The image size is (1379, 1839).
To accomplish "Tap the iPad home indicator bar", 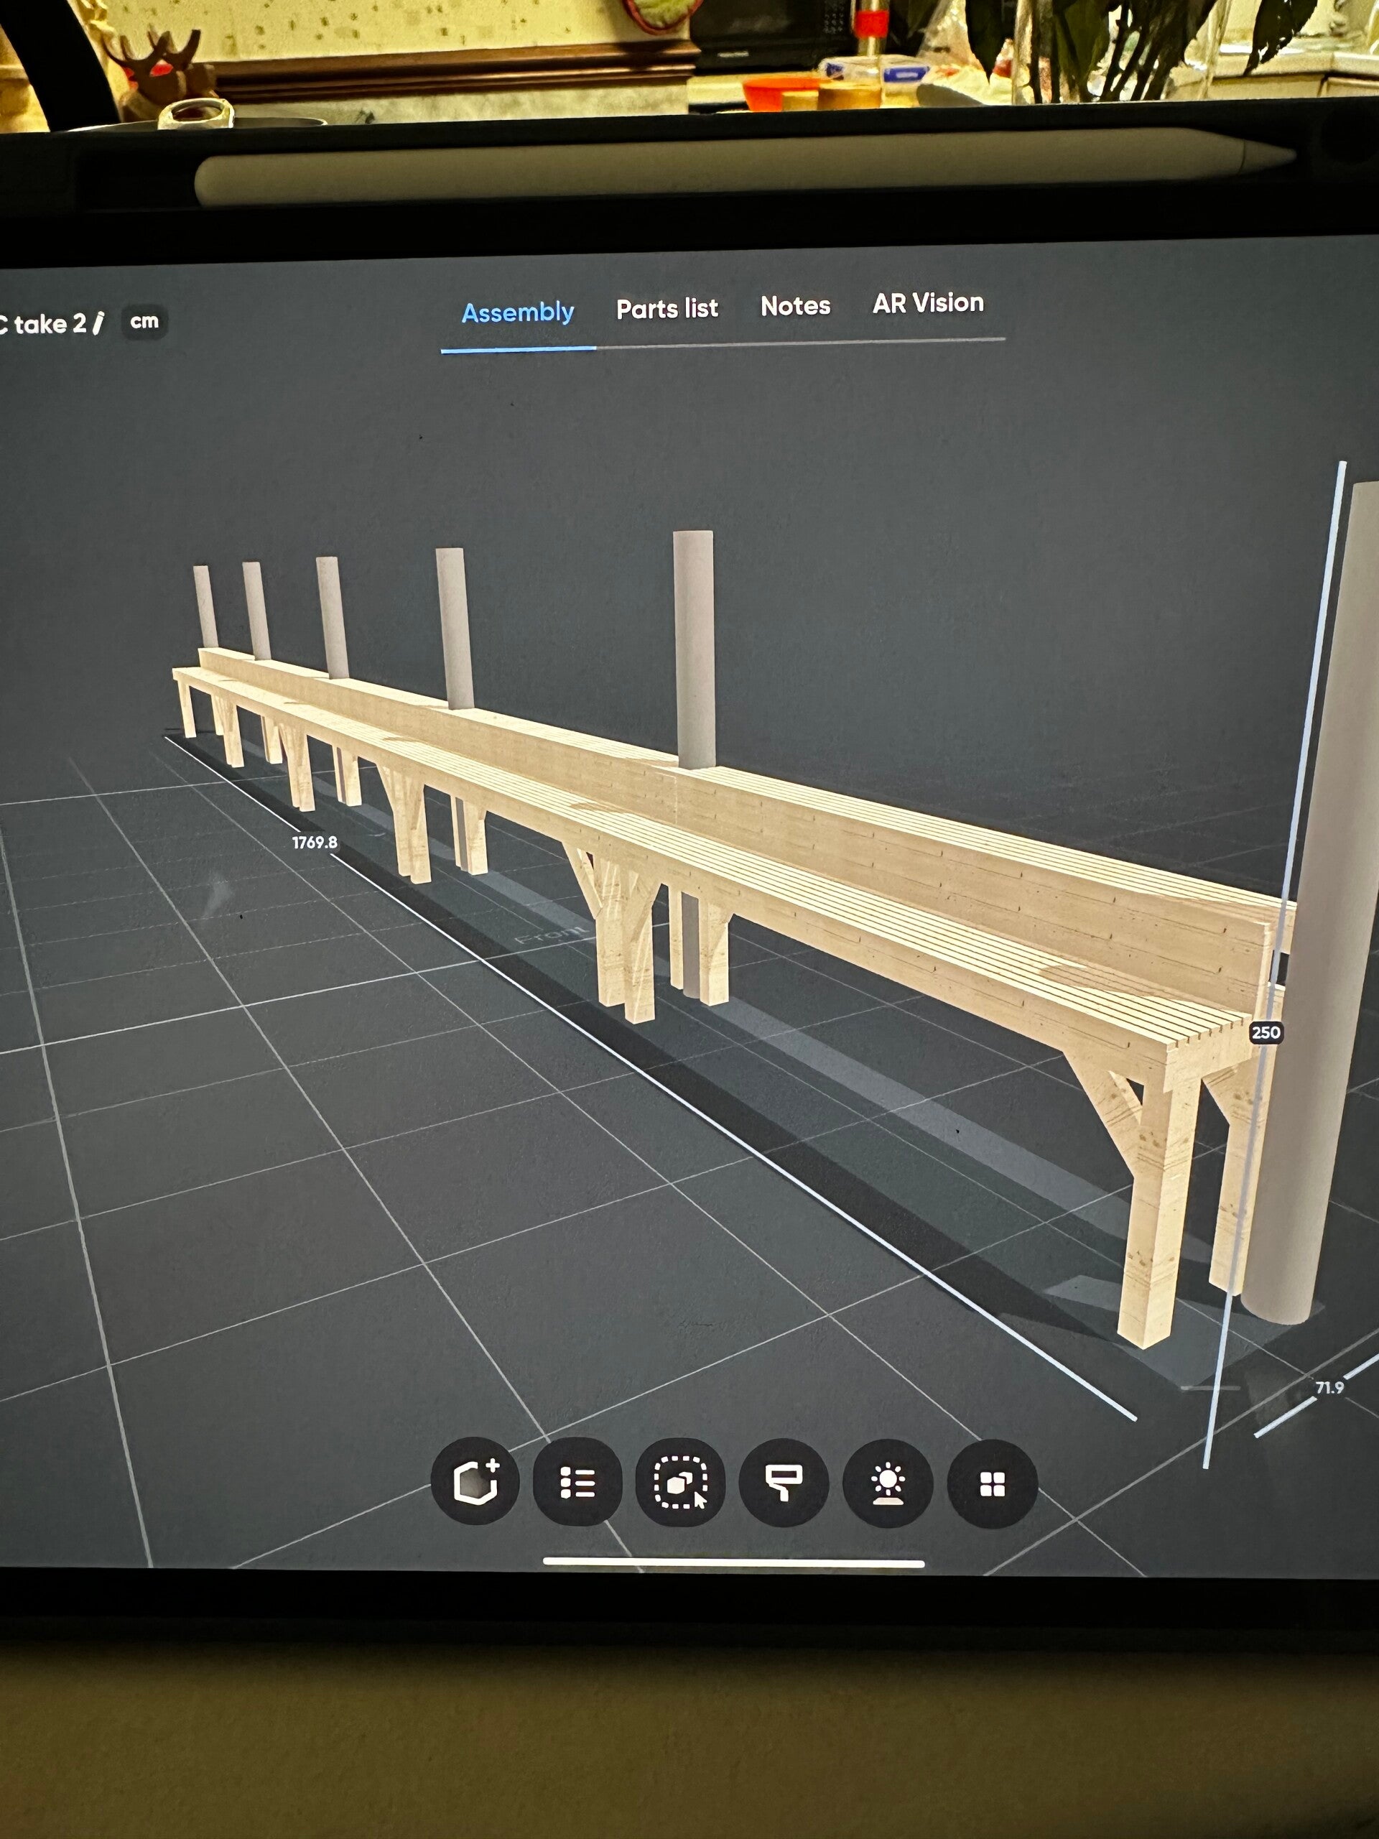I will click(x=733, y=1563).
